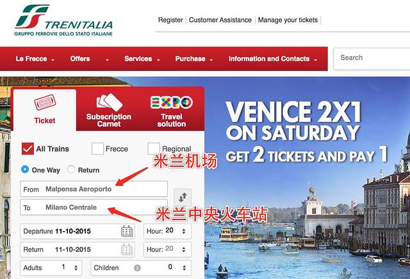This screenshot has width=410, height=279.
Task: Open the Services menu
Action: (142, 59)
